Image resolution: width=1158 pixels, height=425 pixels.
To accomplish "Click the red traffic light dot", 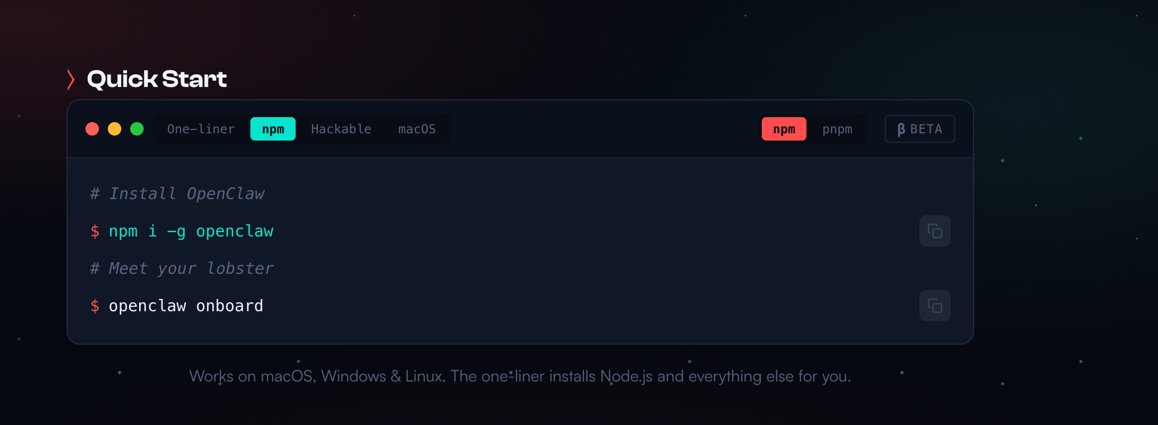I will [x=92, y=129].
